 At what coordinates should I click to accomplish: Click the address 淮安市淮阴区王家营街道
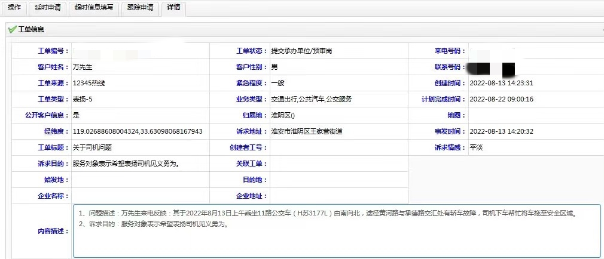307,131
